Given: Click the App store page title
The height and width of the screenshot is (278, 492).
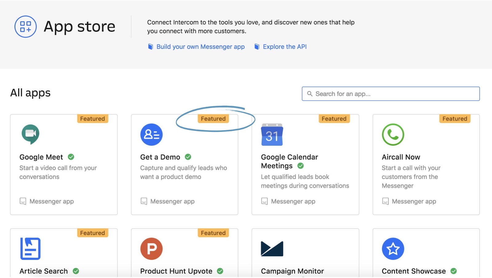Looking at the screenshot, I should pos(79,27).
